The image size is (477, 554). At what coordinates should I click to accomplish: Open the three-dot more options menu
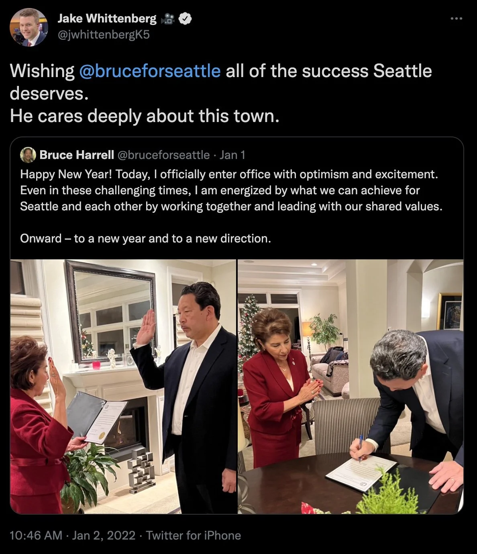pos(457,18)
